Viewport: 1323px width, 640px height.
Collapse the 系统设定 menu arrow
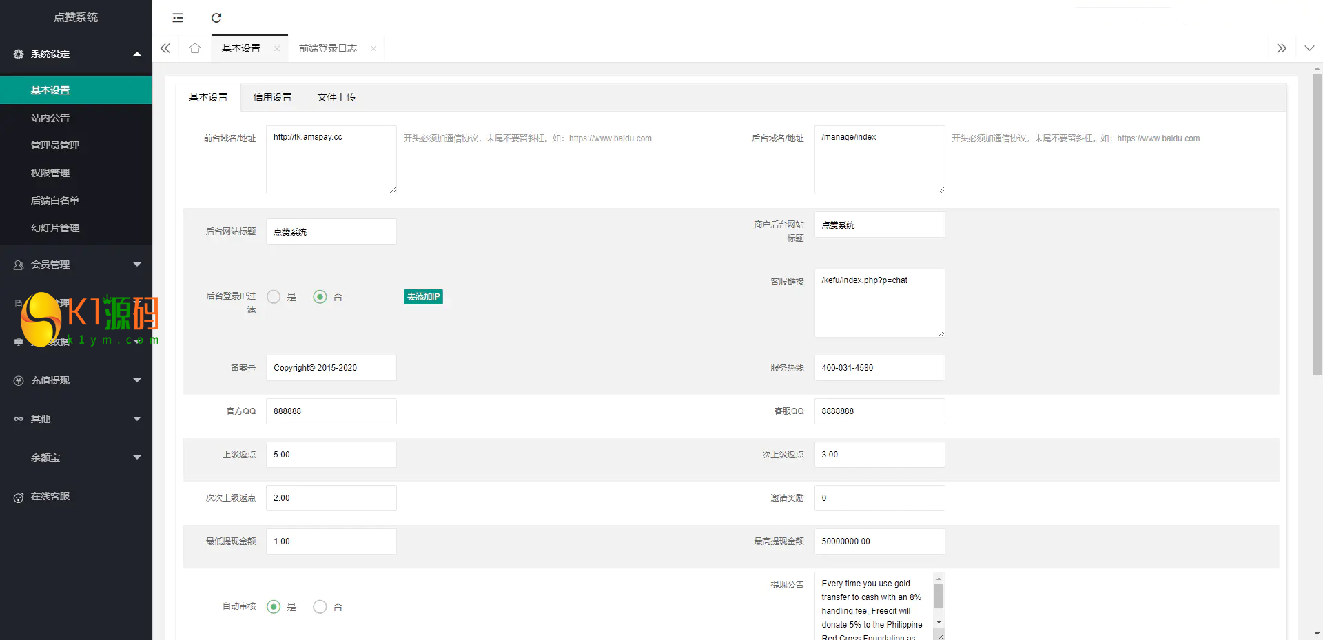click(137, 54)
